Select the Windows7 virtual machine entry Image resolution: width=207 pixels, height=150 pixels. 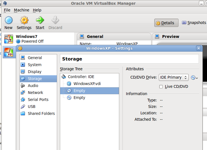click(38, 39)
